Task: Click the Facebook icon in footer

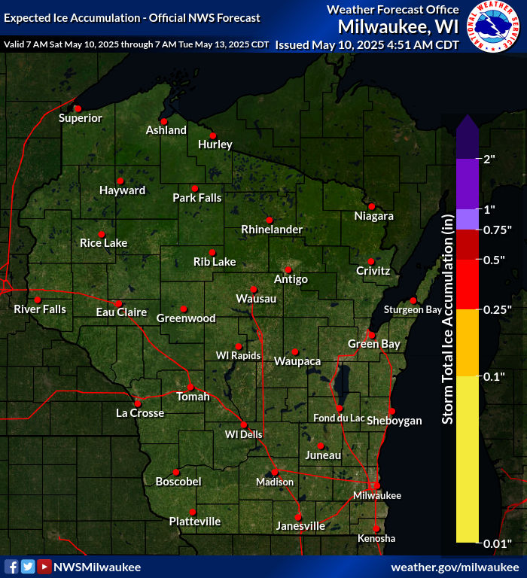Action: [11, 567]
